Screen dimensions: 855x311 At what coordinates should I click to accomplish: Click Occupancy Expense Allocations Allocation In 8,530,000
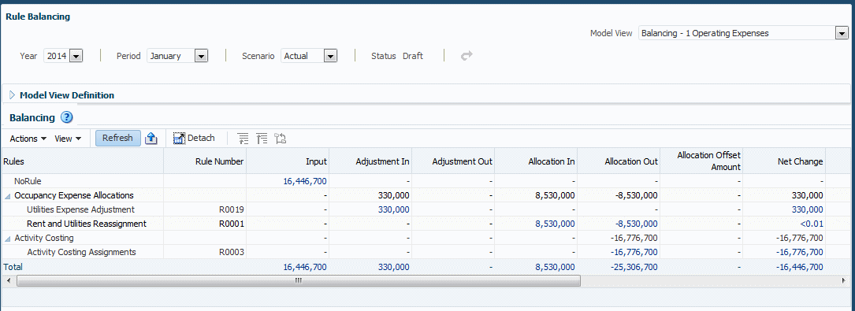pyautogui.click(x=555, y=195)
